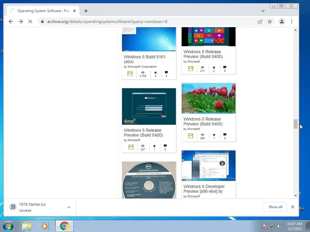Open Windows 8 Build 8161 thumbnail
The width and height of the screenshot is (310, 232).
click(149, 39)
